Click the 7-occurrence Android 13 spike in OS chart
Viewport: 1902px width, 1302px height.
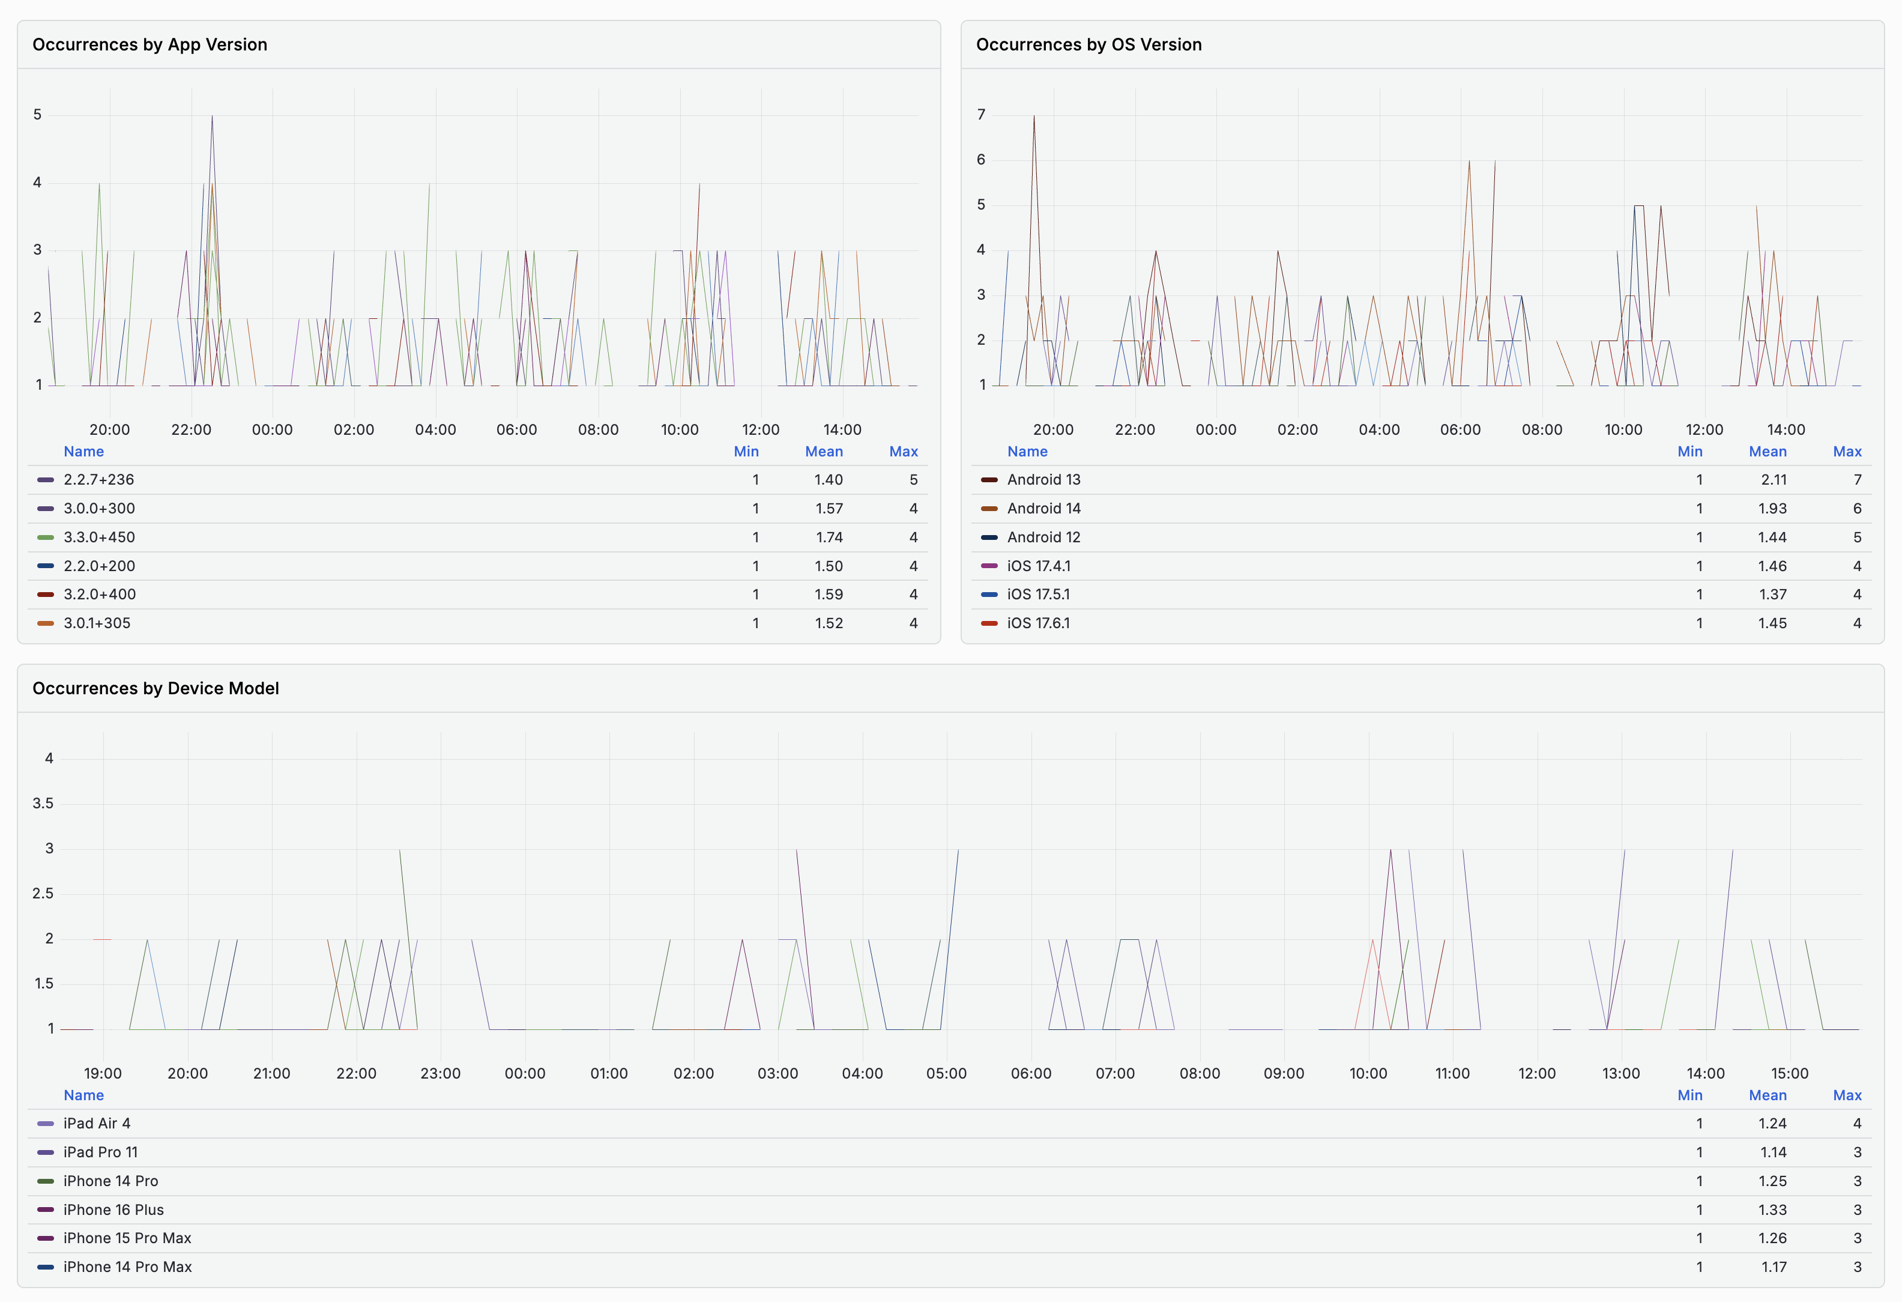1034,117
